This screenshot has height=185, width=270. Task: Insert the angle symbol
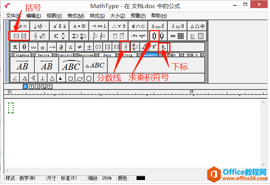pos(15,78)
